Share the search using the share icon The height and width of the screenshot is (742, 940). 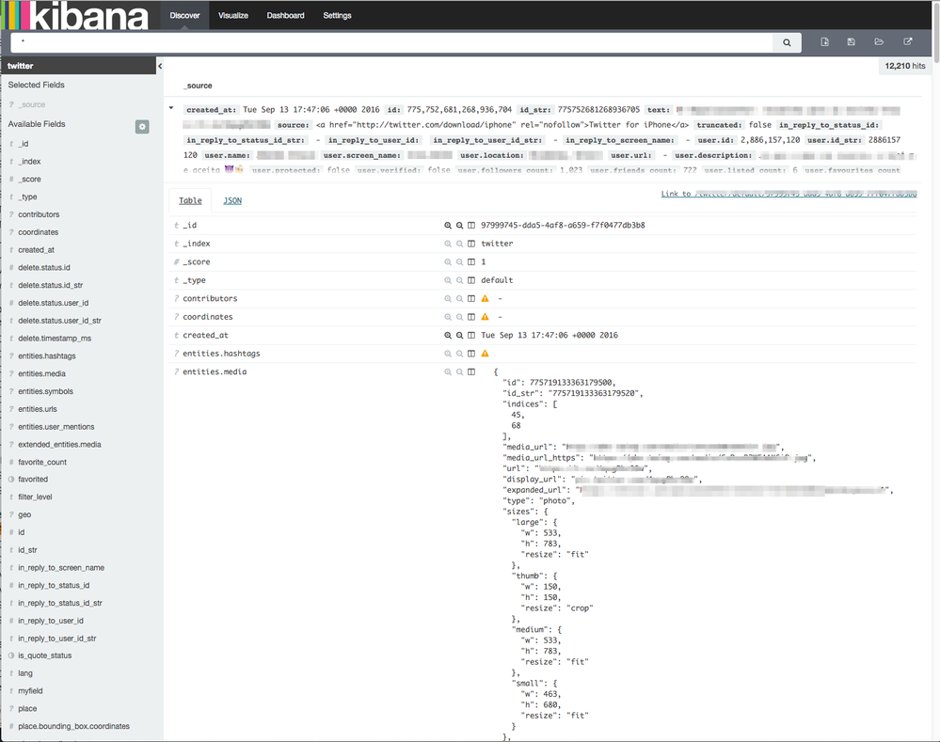tap(906, 42)
